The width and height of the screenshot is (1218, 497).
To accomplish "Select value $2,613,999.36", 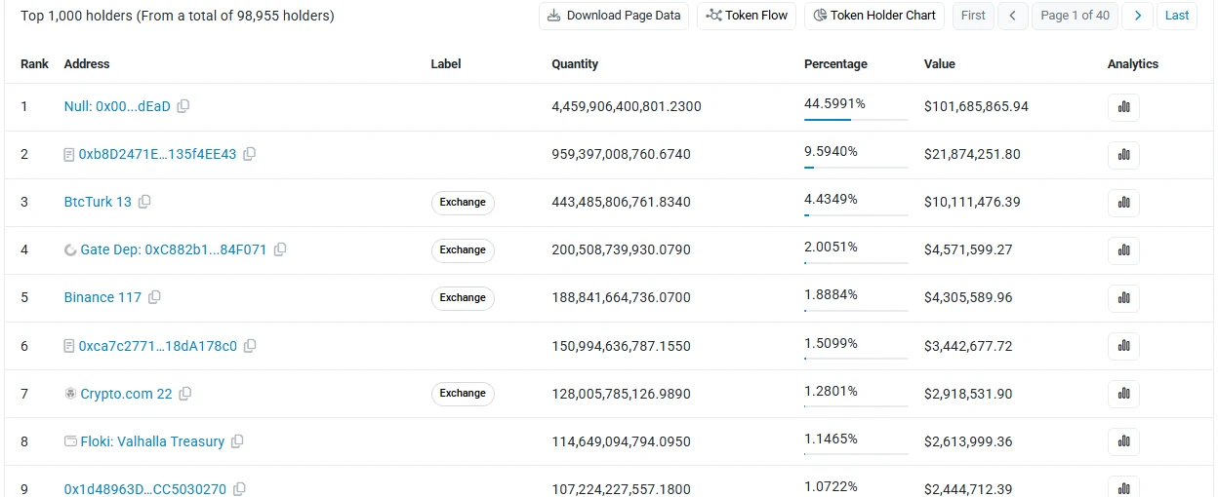I will [x=968, y=441].
